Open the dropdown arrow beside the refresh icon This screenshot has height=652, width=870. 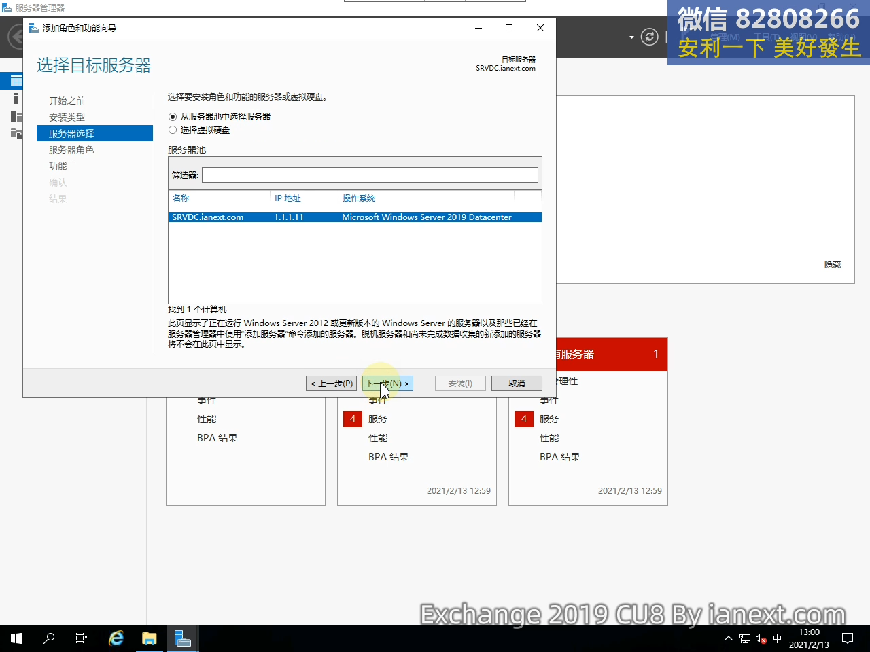[631, 37]
